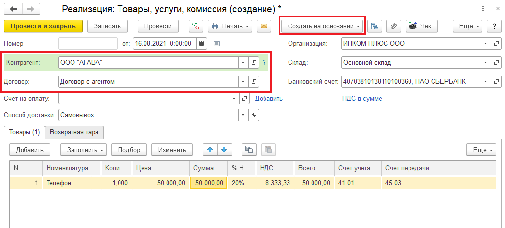
Task: Select the Товары (1) tab
Action: (x=24, y=132)
